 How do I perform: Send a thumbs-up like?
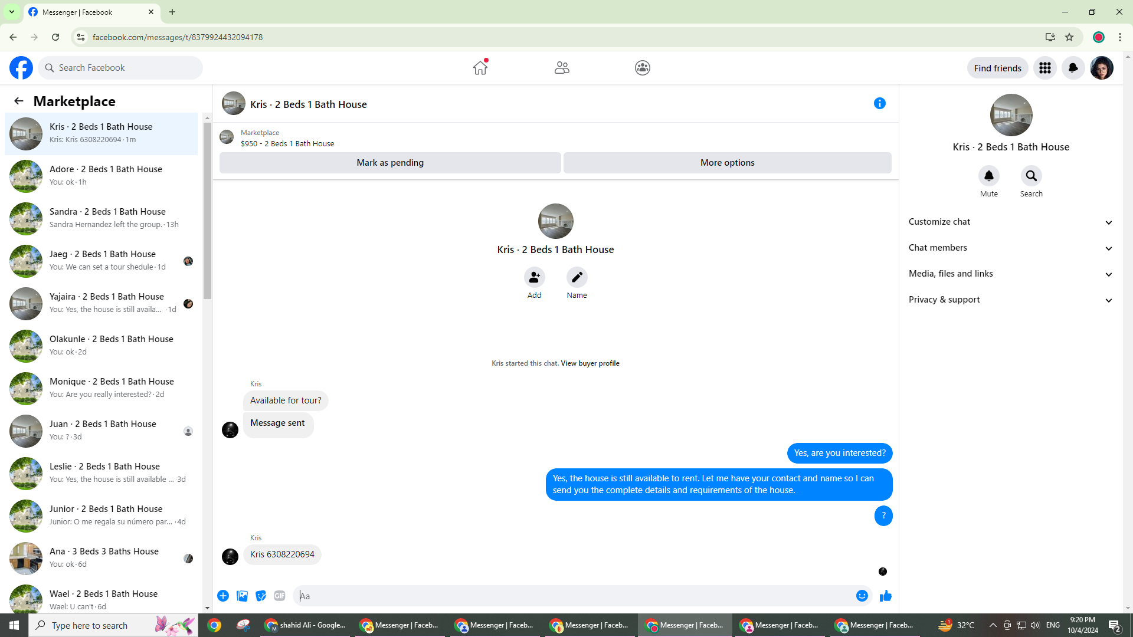(886, 596)
